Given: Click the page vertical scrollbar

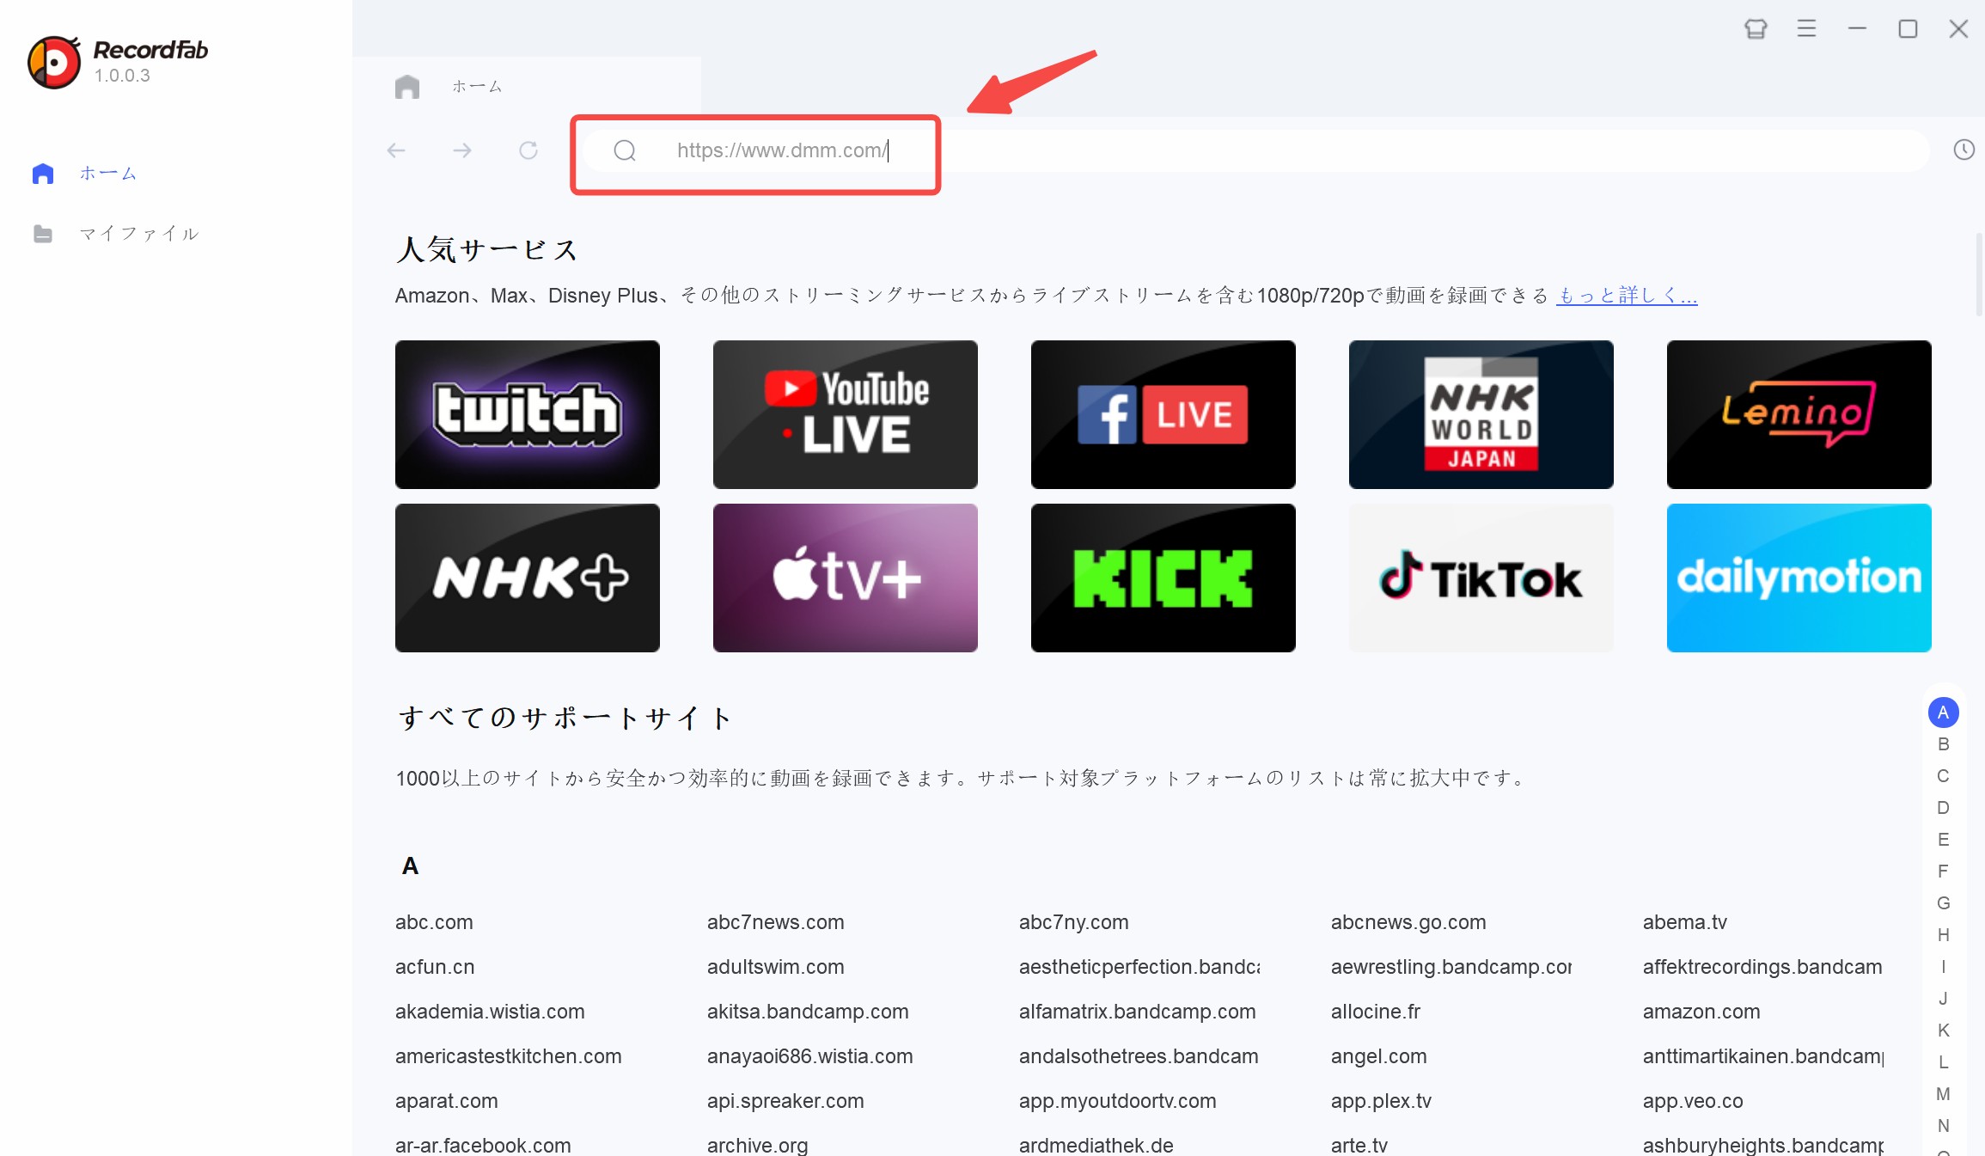Looking at the screenshot, I should [x=1980, y=275].
